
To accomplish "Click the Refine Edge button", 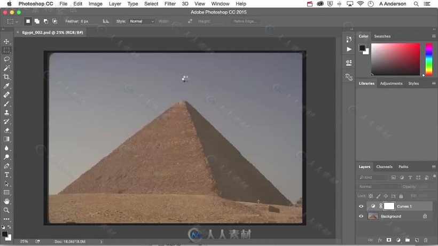I will (245, 21).
